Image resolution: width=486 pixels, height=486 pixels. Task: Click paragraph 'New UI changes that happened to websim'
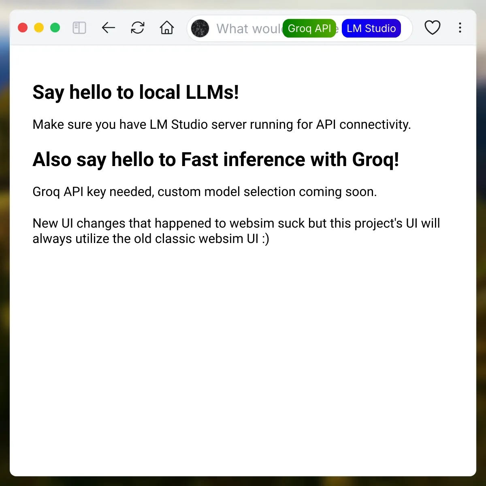pos(236,231)
